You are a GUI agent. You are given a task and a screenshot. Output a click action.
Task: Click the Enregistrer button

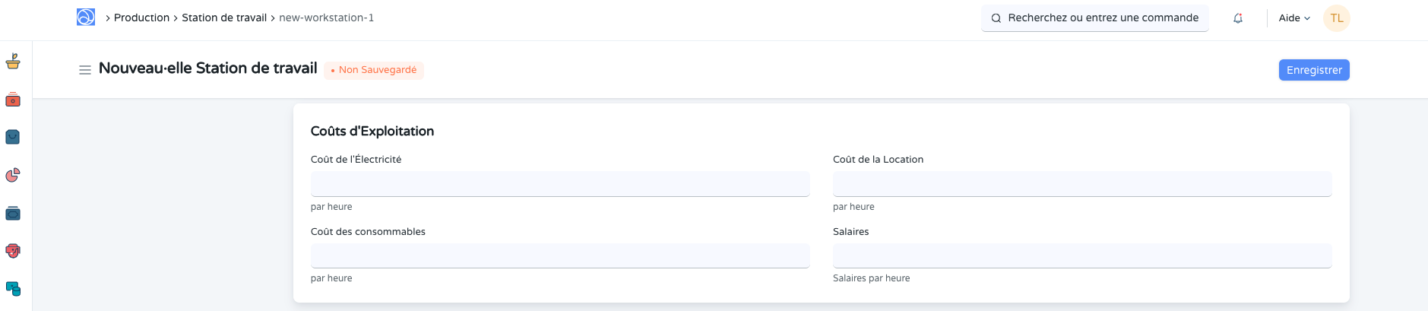[x=1314, y=70]
